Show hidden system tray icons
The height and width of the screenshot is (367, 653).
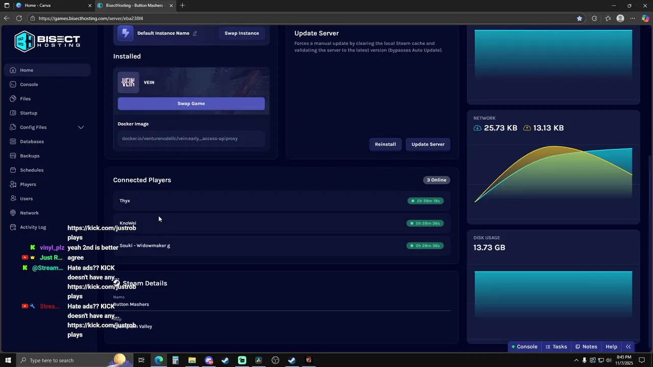(x=576, y=360)
